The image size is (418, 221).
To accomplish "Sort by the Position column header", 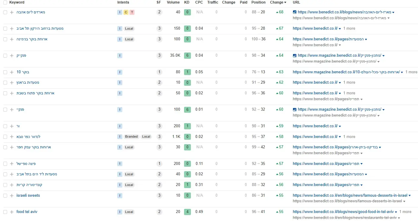I will (x=258, y=2).
